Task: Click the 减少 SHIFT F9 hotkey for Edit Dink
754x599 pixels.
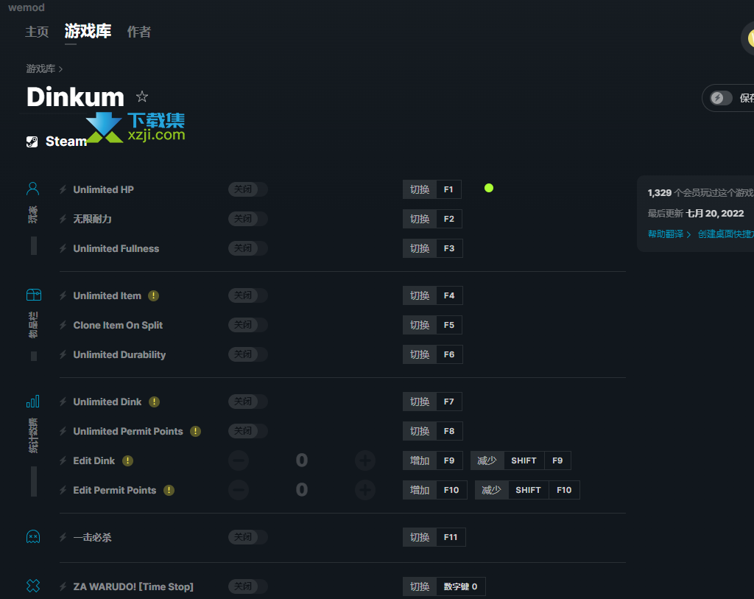Action: click(x=521, y=460)
